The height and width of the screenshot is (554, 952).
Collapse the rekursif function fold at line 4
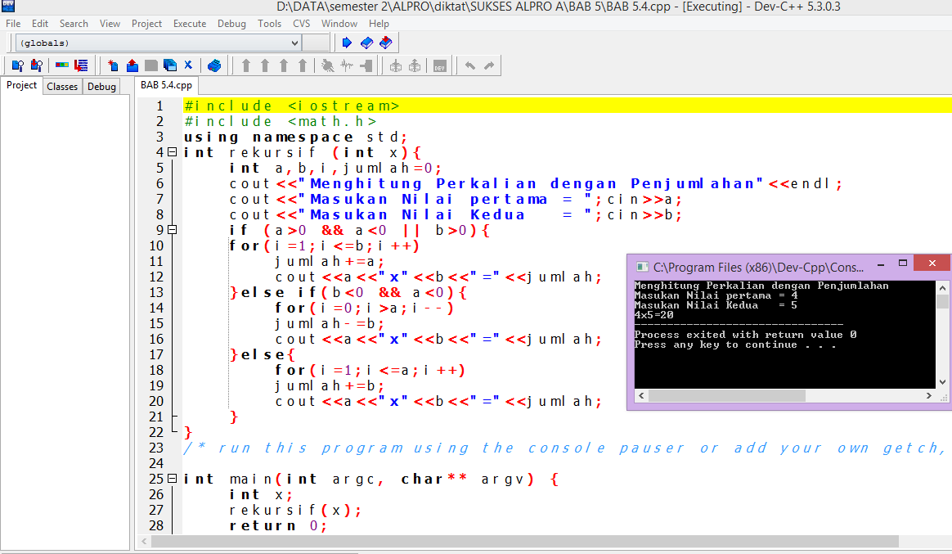[173, 152]
